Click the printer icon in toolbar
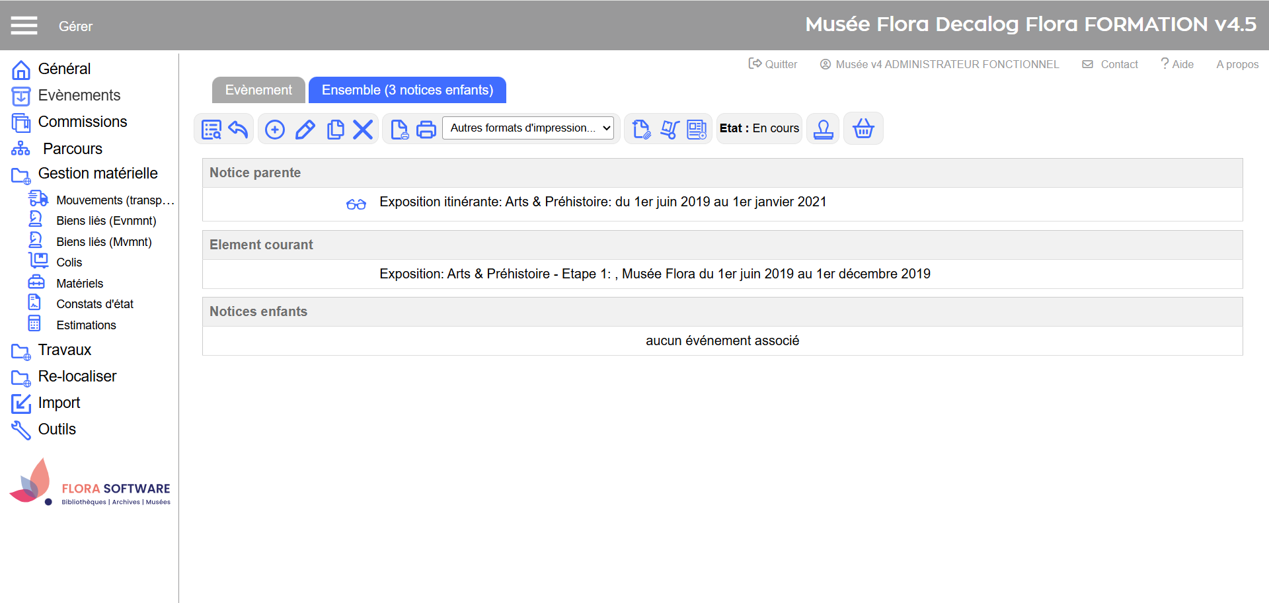Viewport: 1269px width, 603px height. [x=426, y=129]
